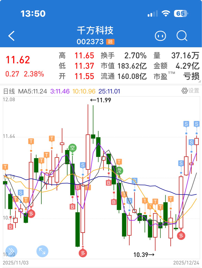Screen dimensions: 202x268
Task: Tap the change percent 2.38%
Action: tap(34, 74)
